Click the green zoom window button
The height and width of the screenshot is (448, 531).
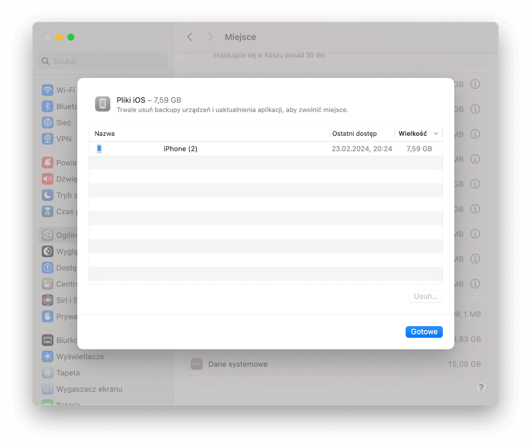click(x=71, y=37)
